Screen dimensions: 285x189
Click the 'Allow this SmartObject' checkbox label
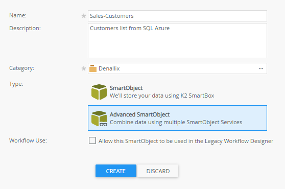tap(186, 141)
